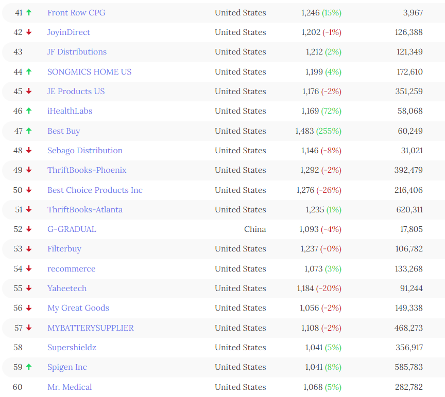
Task: Visit My Great Goods seller link
Action: (x=78, y=308)
